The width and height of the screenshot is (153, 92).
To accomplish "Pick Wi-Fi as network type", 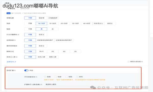I will (42, 51).
